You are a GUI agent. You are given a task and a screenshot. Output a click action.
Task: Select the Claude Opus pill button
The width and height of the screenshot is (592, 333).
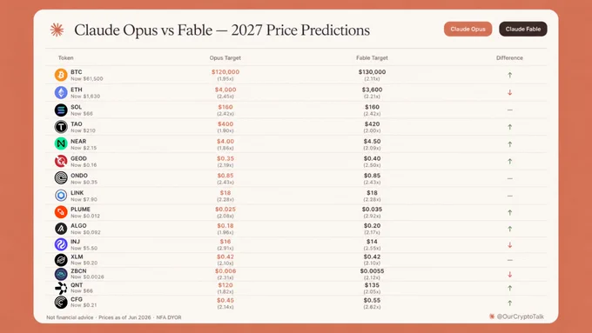(468, 29)
